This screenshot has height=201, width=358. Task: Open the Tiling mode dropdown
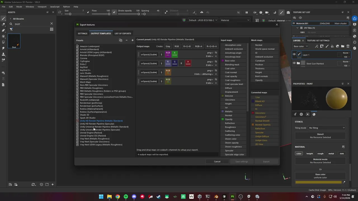click(x=327, y=128)
